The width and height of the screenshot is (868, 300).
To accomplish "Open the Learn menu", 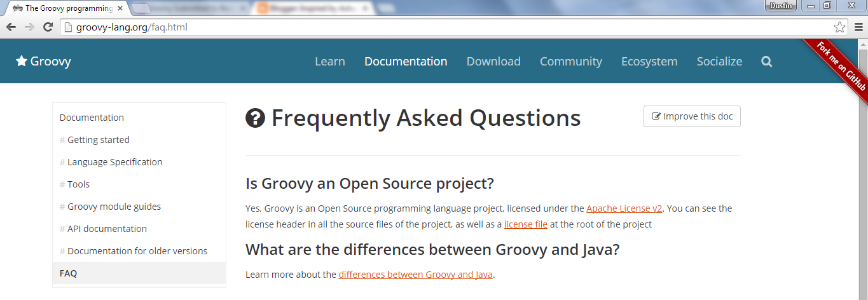I will 329,62.
